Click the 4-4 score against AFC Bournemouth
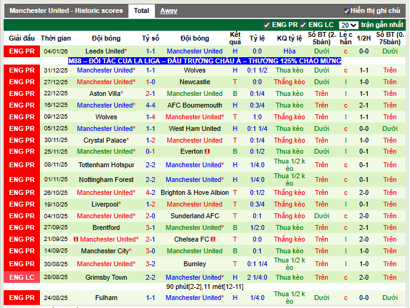 (x=151, y=105)
